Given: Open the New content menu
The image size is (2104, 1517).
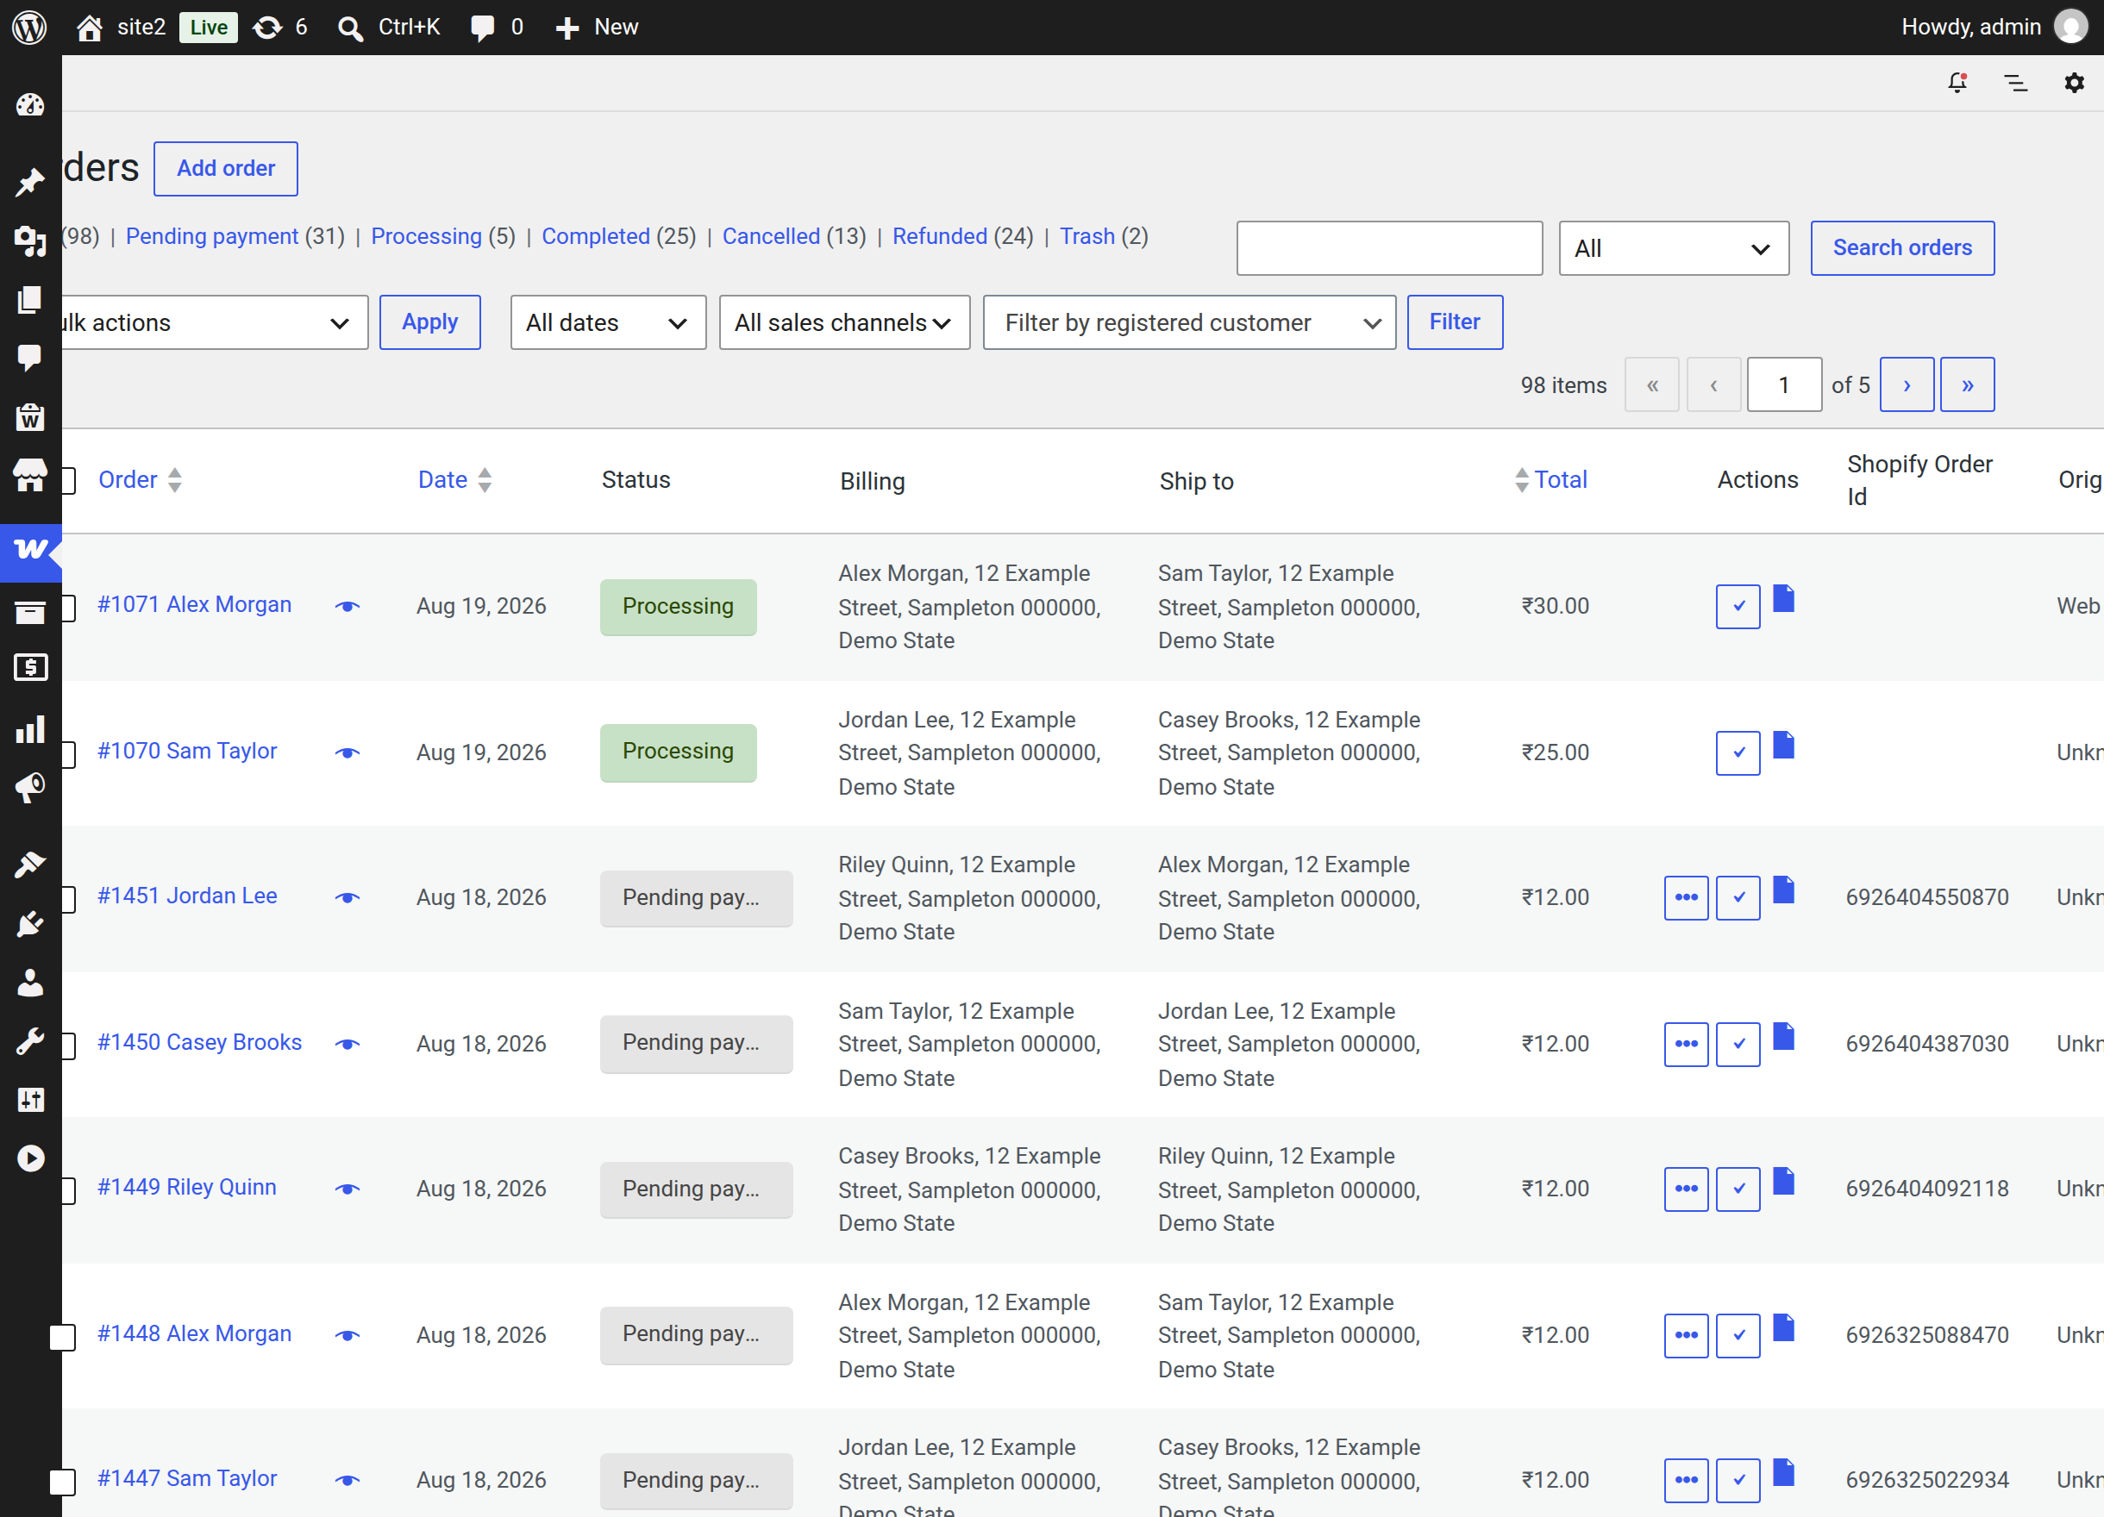Looking at the screenshot, I should tap(597, 27).
